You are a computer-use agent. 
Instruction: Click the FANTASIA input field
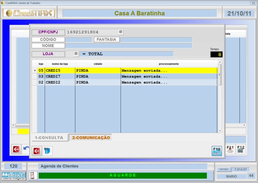coord(156,40)
